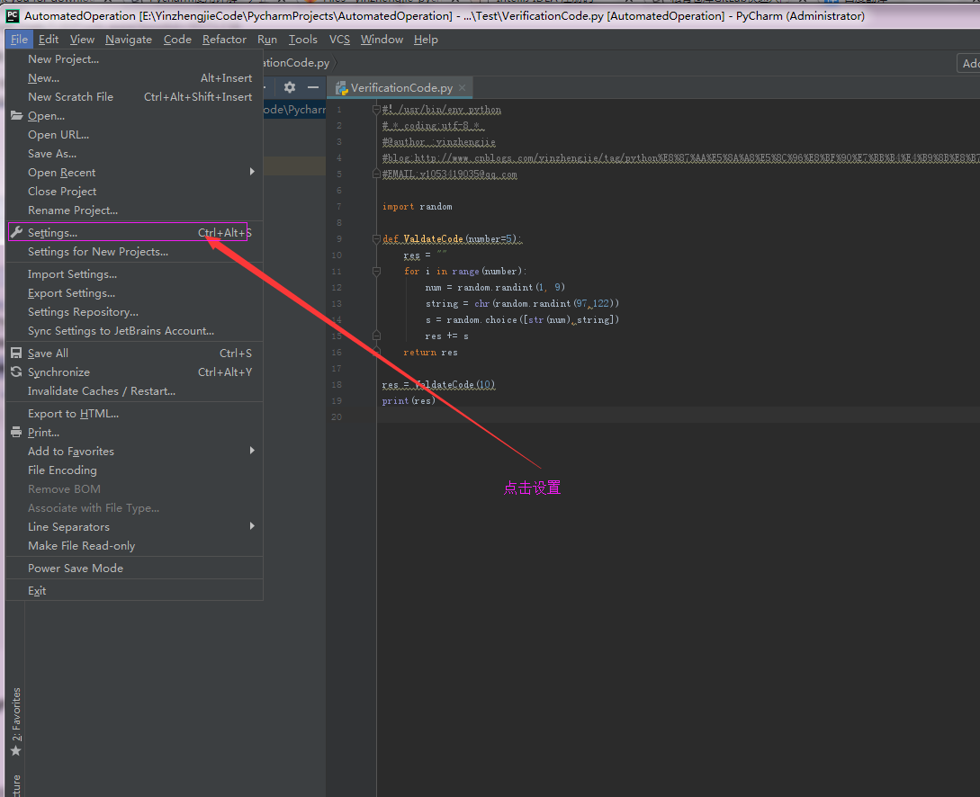Image resolution: width=980 pixels, height=797 pixels.
Task: Choose Settings for New Projects
Action: pos(98,252)
